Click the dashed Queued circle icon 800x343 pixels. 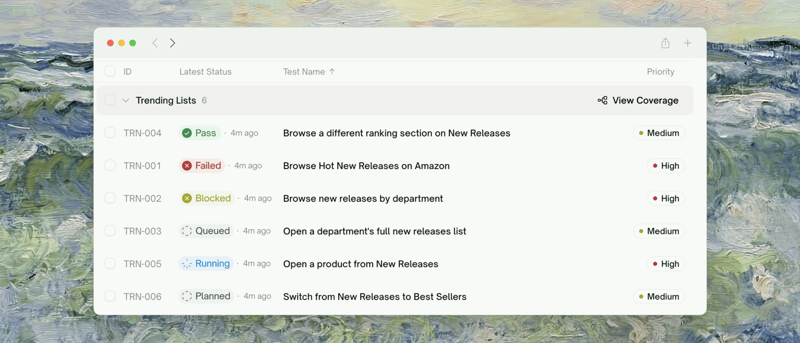(x=187, y=231)
